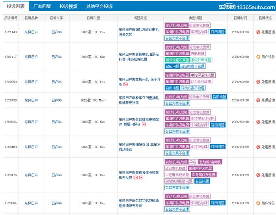Click the image icon in complaint 1620176

pos(136,177)
